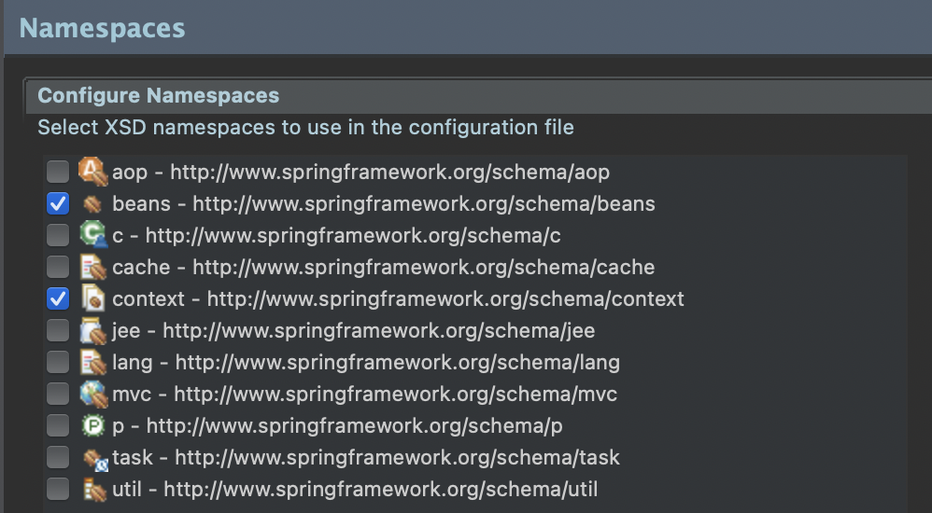Tick the cache namespace checkbox

[x=58, y=267]
